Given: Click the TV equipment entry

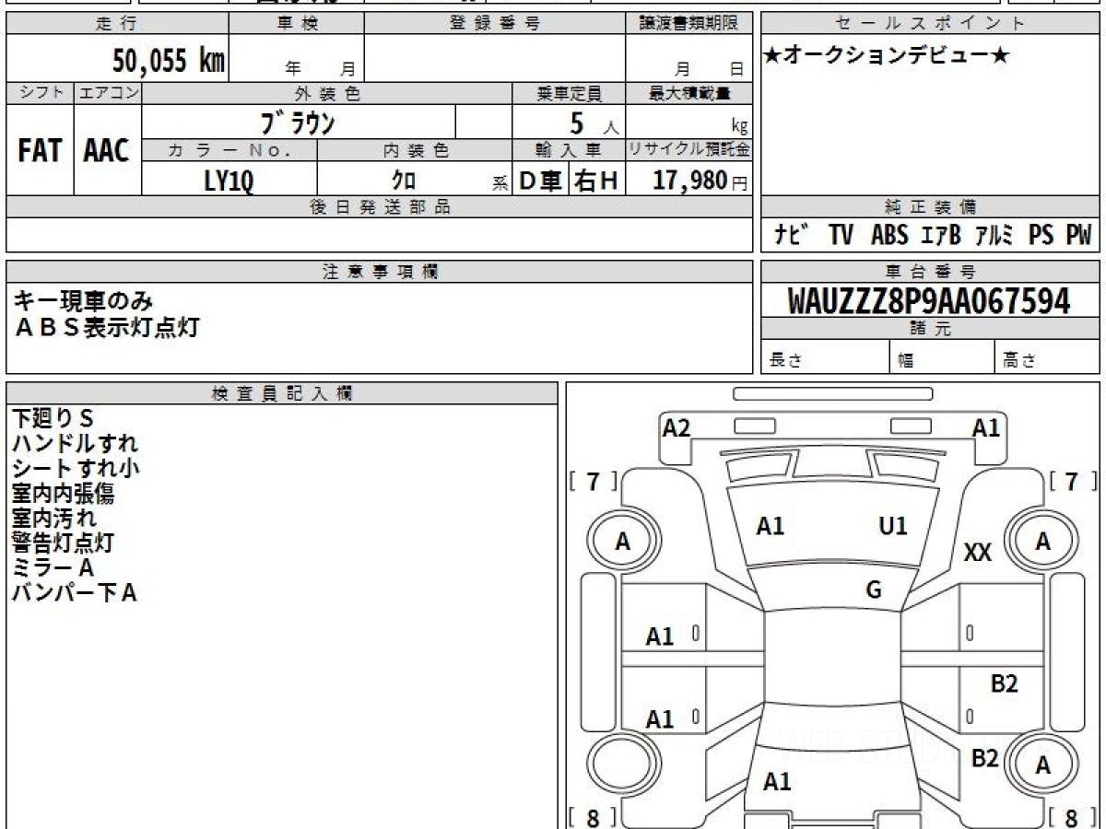Looking at the screenshot, I should 841,235.
